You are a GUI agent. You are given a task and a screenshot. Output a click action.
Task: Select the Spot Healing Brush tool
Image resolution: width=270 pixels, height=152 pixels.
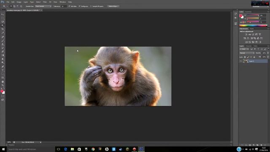(x=3, y=37)
